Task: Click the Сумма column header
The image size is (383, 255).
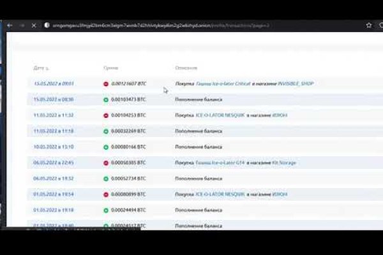Action: [110, 68]
